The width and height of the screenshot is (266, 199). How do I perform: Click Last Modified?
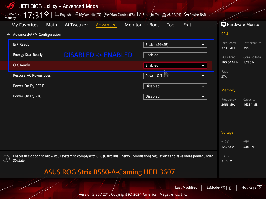pos(186,188)
